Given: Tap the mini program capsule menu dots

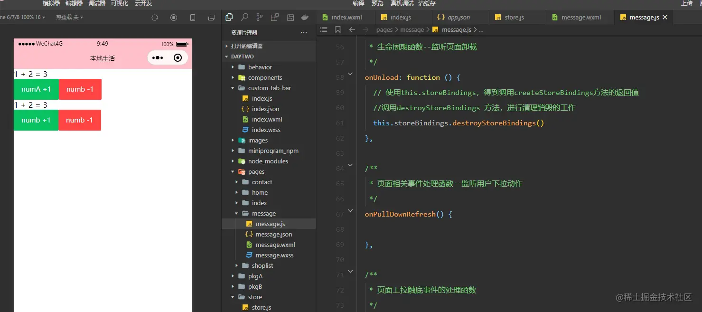Looking at the screenshot, I should click(x=158, y=58).
